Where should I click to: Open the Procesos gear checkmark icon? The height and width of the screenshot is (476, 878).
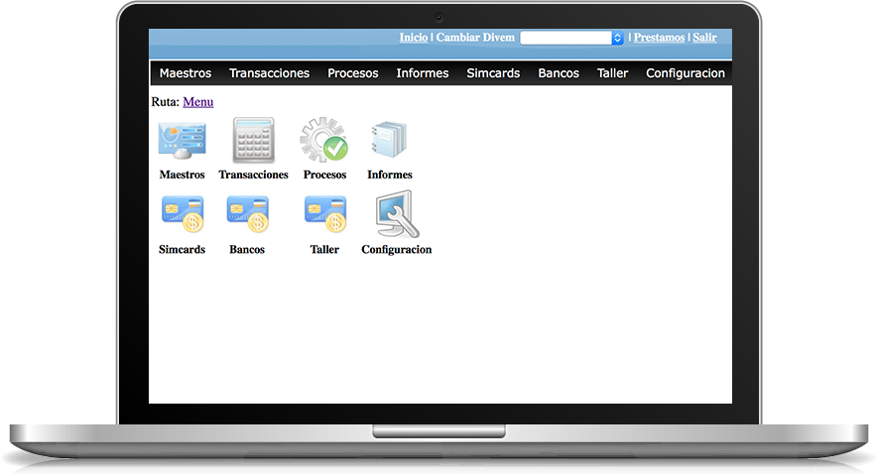[324, 140]
